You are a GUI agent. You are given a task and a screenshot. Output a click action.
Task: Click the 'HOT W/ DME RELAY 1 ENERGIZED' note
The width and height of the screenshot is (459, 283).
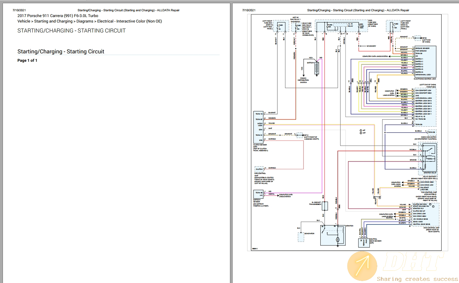[296, 20]
